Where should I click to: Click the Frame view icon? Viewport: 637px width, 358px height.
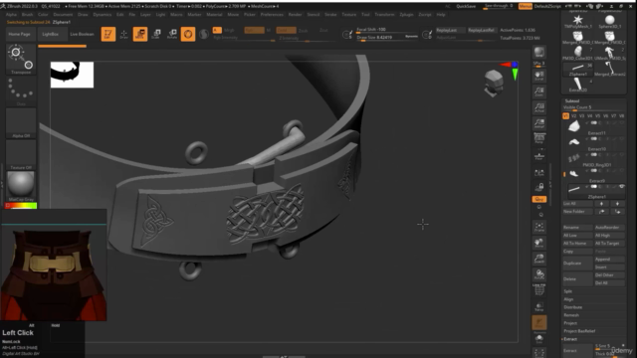(539, 228)
